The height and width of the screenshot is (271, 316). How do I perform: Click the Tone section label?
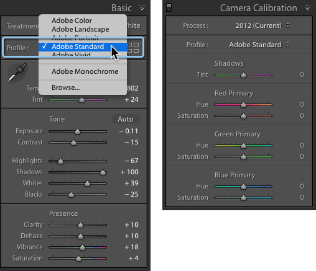57,119
